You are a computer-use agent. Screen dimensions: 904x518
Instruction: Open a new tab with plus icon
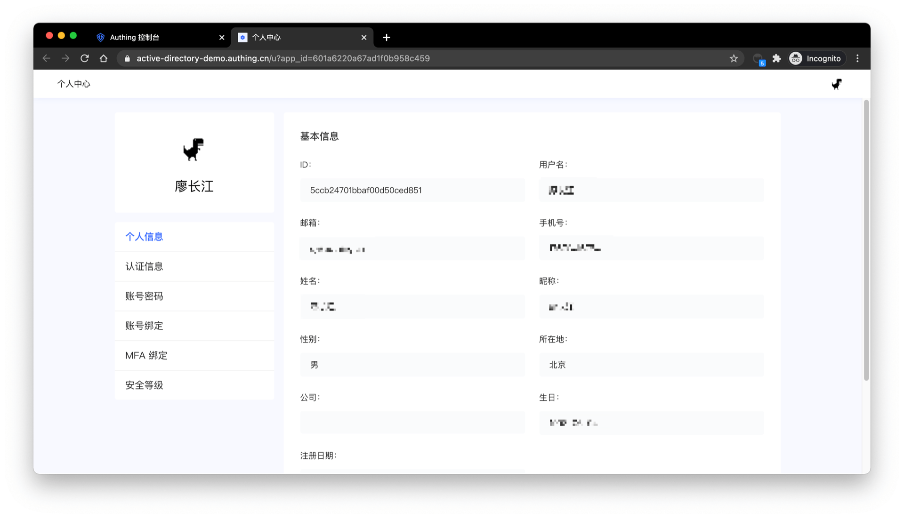pyautogui.click(x=387, y=37)
